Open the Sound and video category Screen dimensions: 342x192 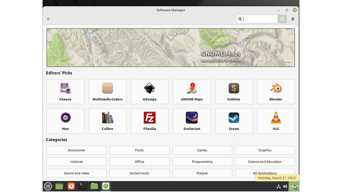pyautogui.click(x=77, y=173)
